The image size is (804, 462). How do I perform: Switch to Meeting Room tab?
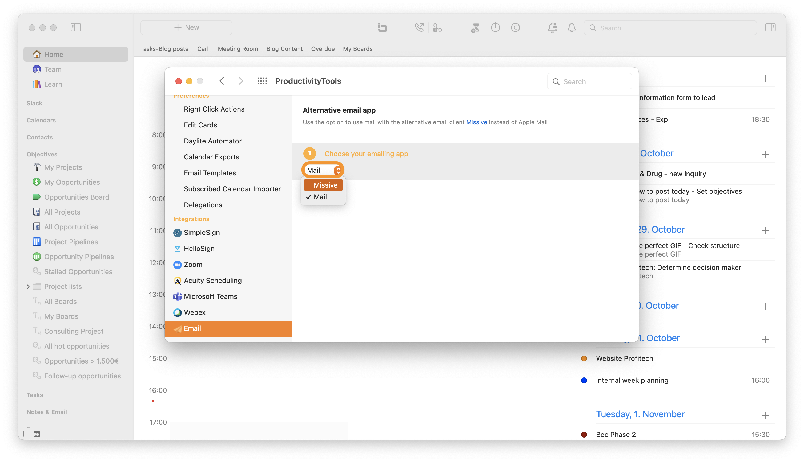[x=238, y=48]
